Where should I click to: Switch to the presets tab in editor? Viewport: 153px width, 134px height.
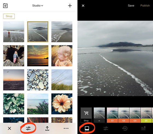click(x=87, y=129)
